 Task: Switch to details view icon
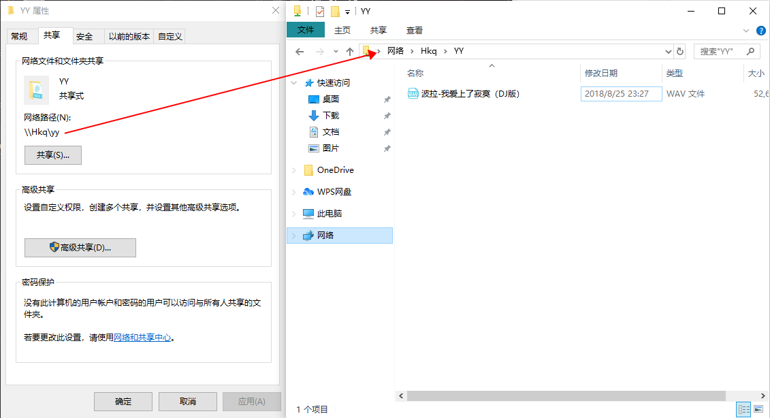[743, 408]
